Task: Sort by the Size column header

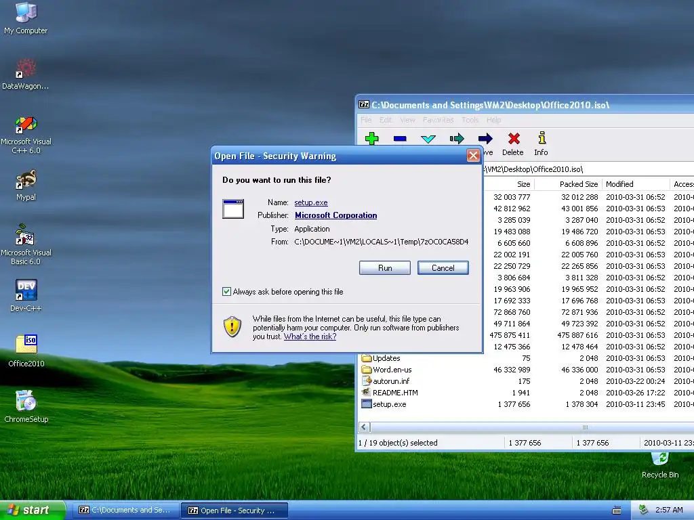Action: [509, 184]
